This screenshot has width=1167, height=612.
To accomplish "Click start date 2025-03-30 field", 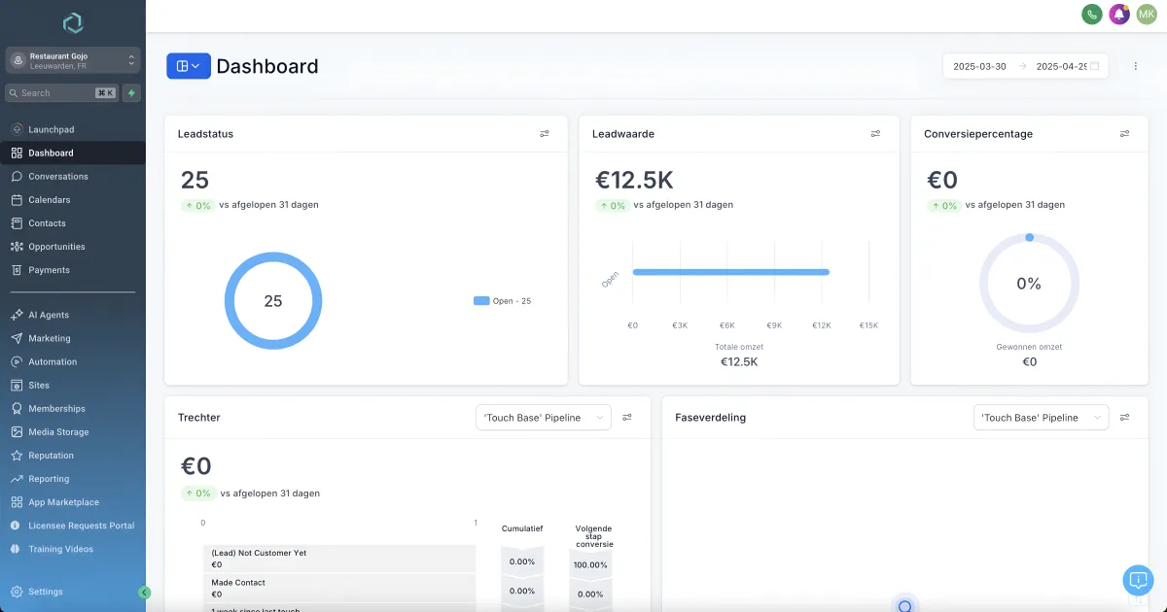I will point(979,66).
